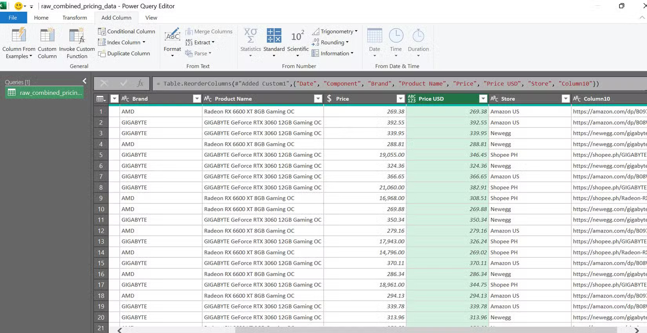Image resolution: width=647 pixels, height=333 pixels.
Task: Click the Standard arithmetic operations icon
Action: (x=274, y=36)
